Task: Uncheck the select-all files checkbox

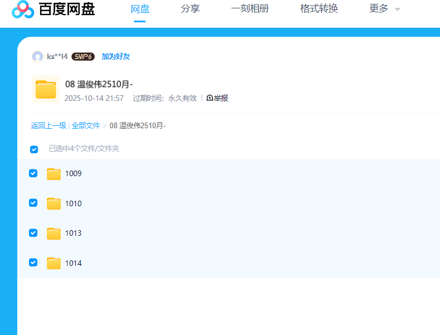Action: [x=34, y=149]
